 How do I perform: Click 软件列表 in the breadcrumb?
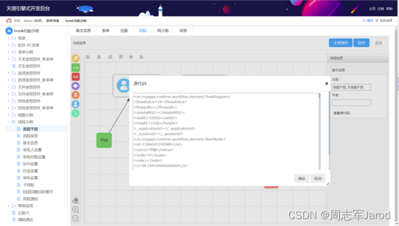coord(53,21)
